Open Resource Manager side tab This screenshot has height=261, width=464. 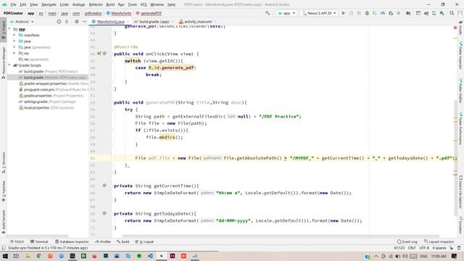click(3, 63)
